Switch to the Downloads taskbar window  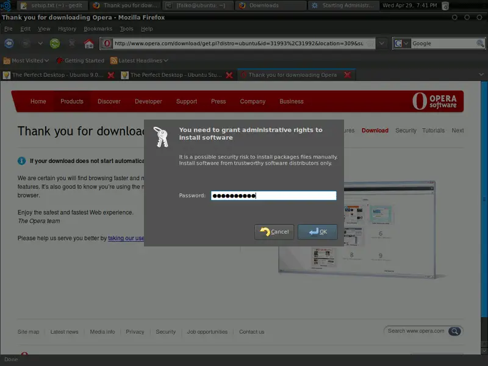coord(270,5)
